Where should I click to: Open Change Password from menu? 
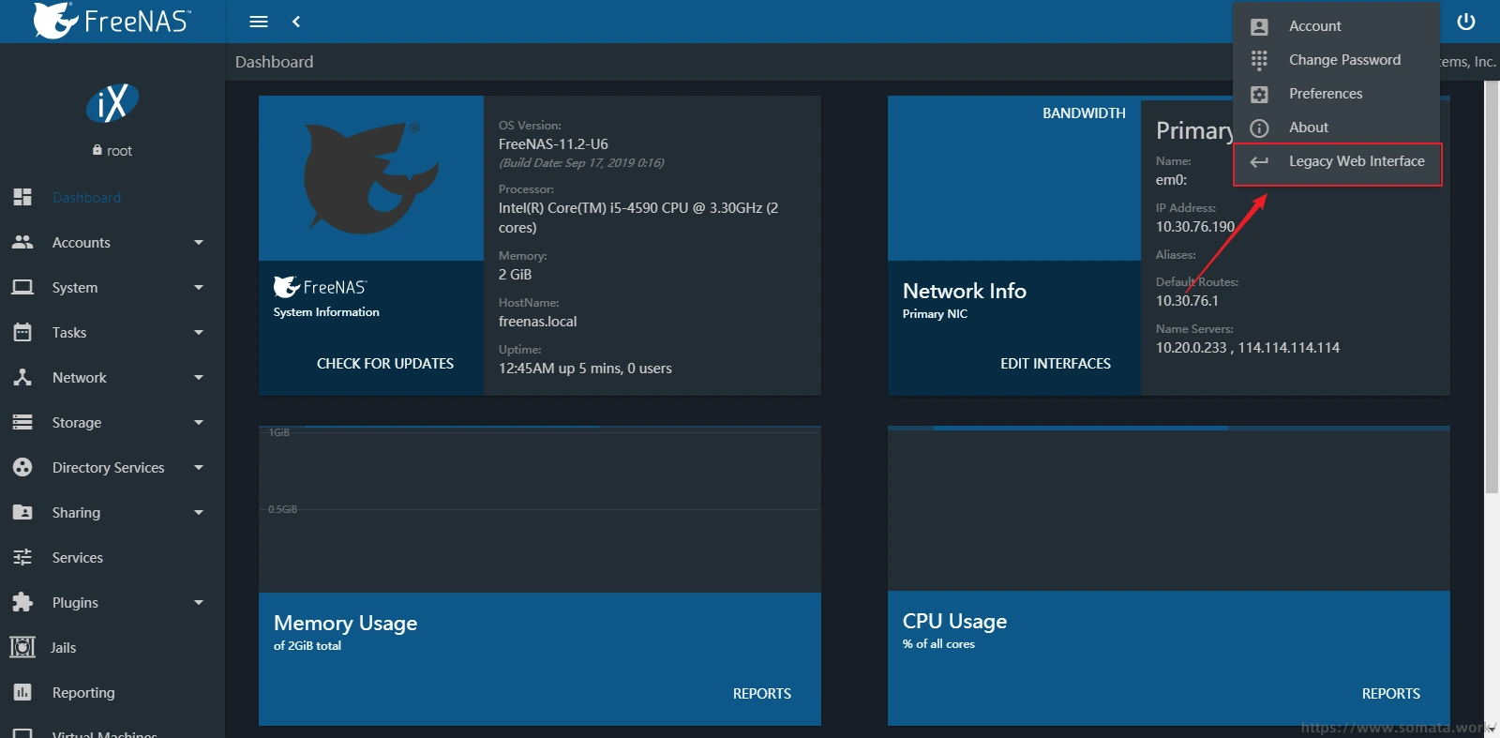[1343, 60]
